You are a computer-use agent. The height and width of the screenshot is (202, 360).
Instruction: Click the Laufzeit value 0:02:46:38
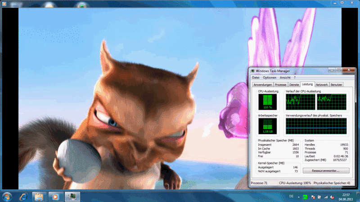tap(341, 156)
